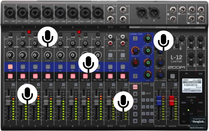Mute channel 9/10
The height and width of the screenshot is (131, 209).
click(113, 85)
